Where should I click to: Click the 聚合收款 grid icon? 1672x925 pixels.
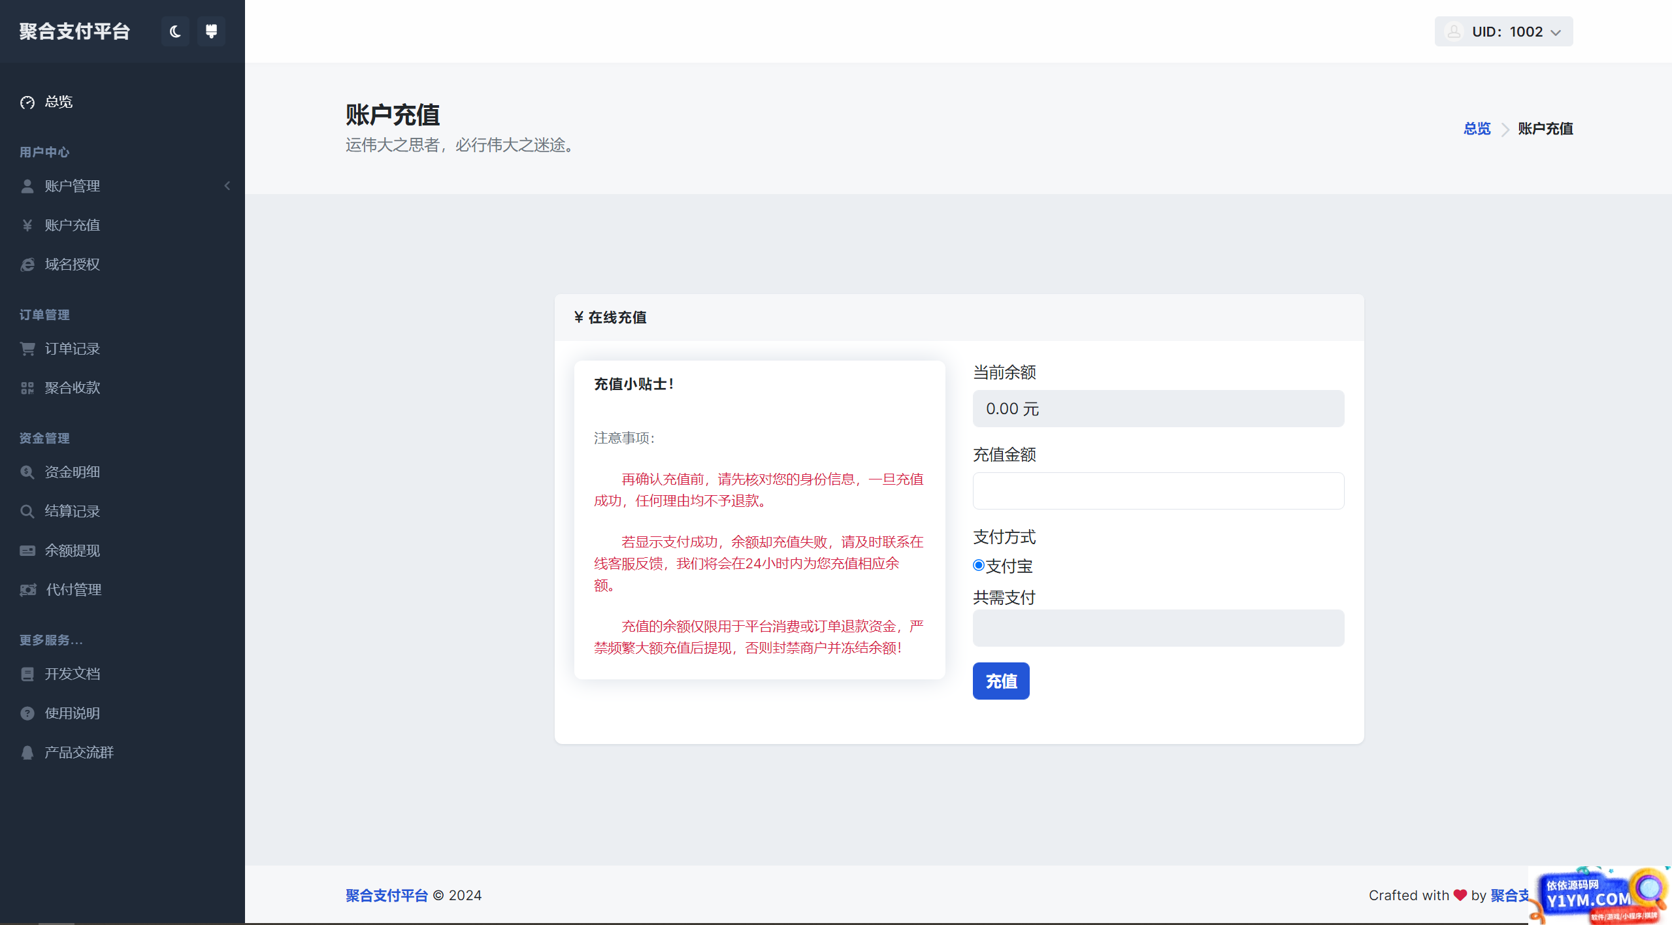(x=27, y=387)
